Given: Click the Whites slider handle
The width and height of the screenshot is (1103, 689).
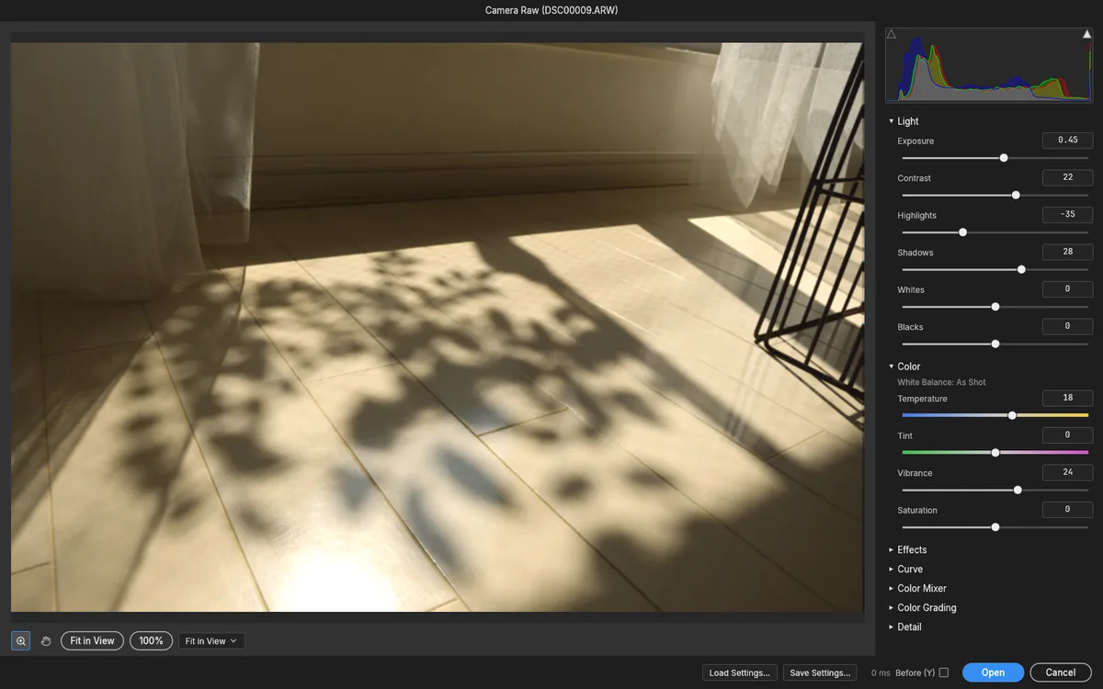Looking at the screenshot, I should [x=995, y=307].
